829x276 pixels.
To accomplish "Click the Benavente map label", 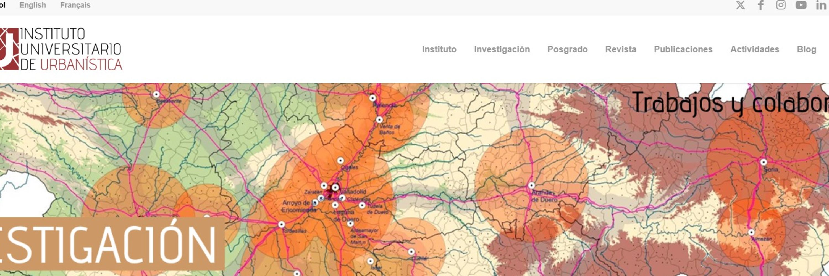I will click(169, 101).
